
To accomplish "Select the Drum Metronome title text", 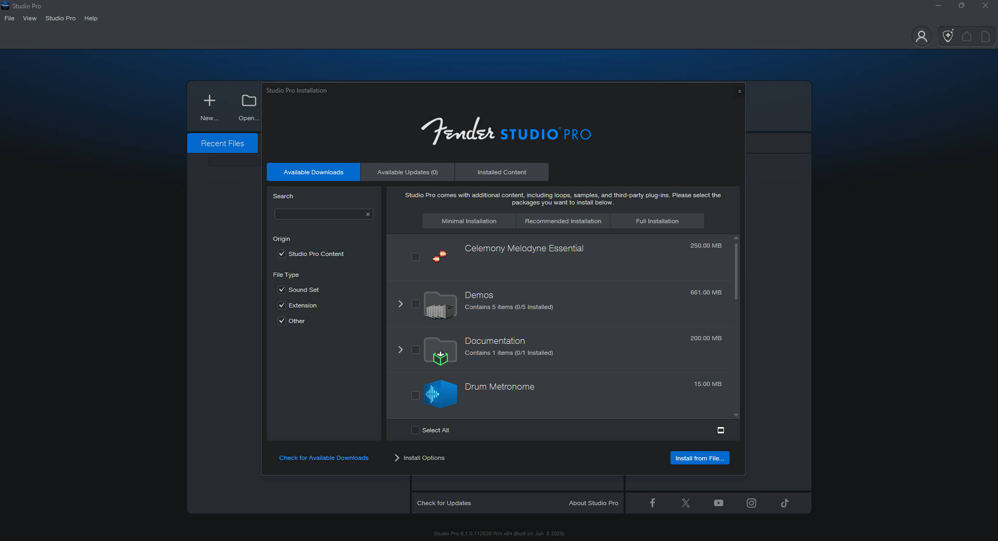I will 500,387.
